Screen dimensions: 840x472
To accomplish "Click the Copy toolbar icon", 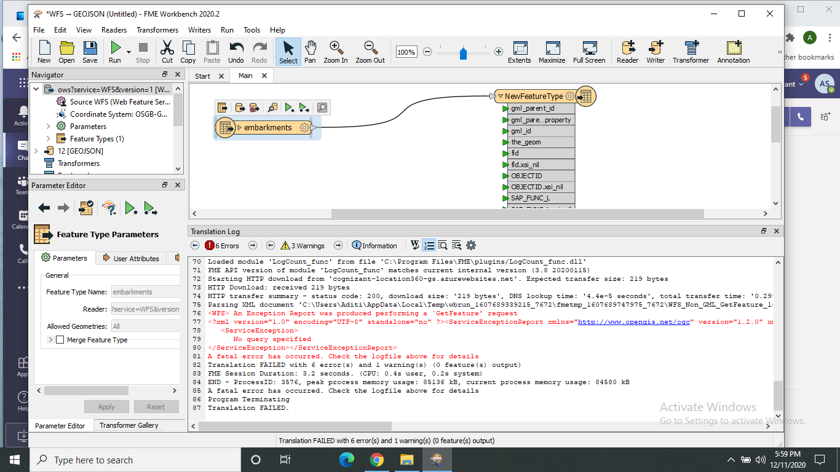I will click(188, 52).
